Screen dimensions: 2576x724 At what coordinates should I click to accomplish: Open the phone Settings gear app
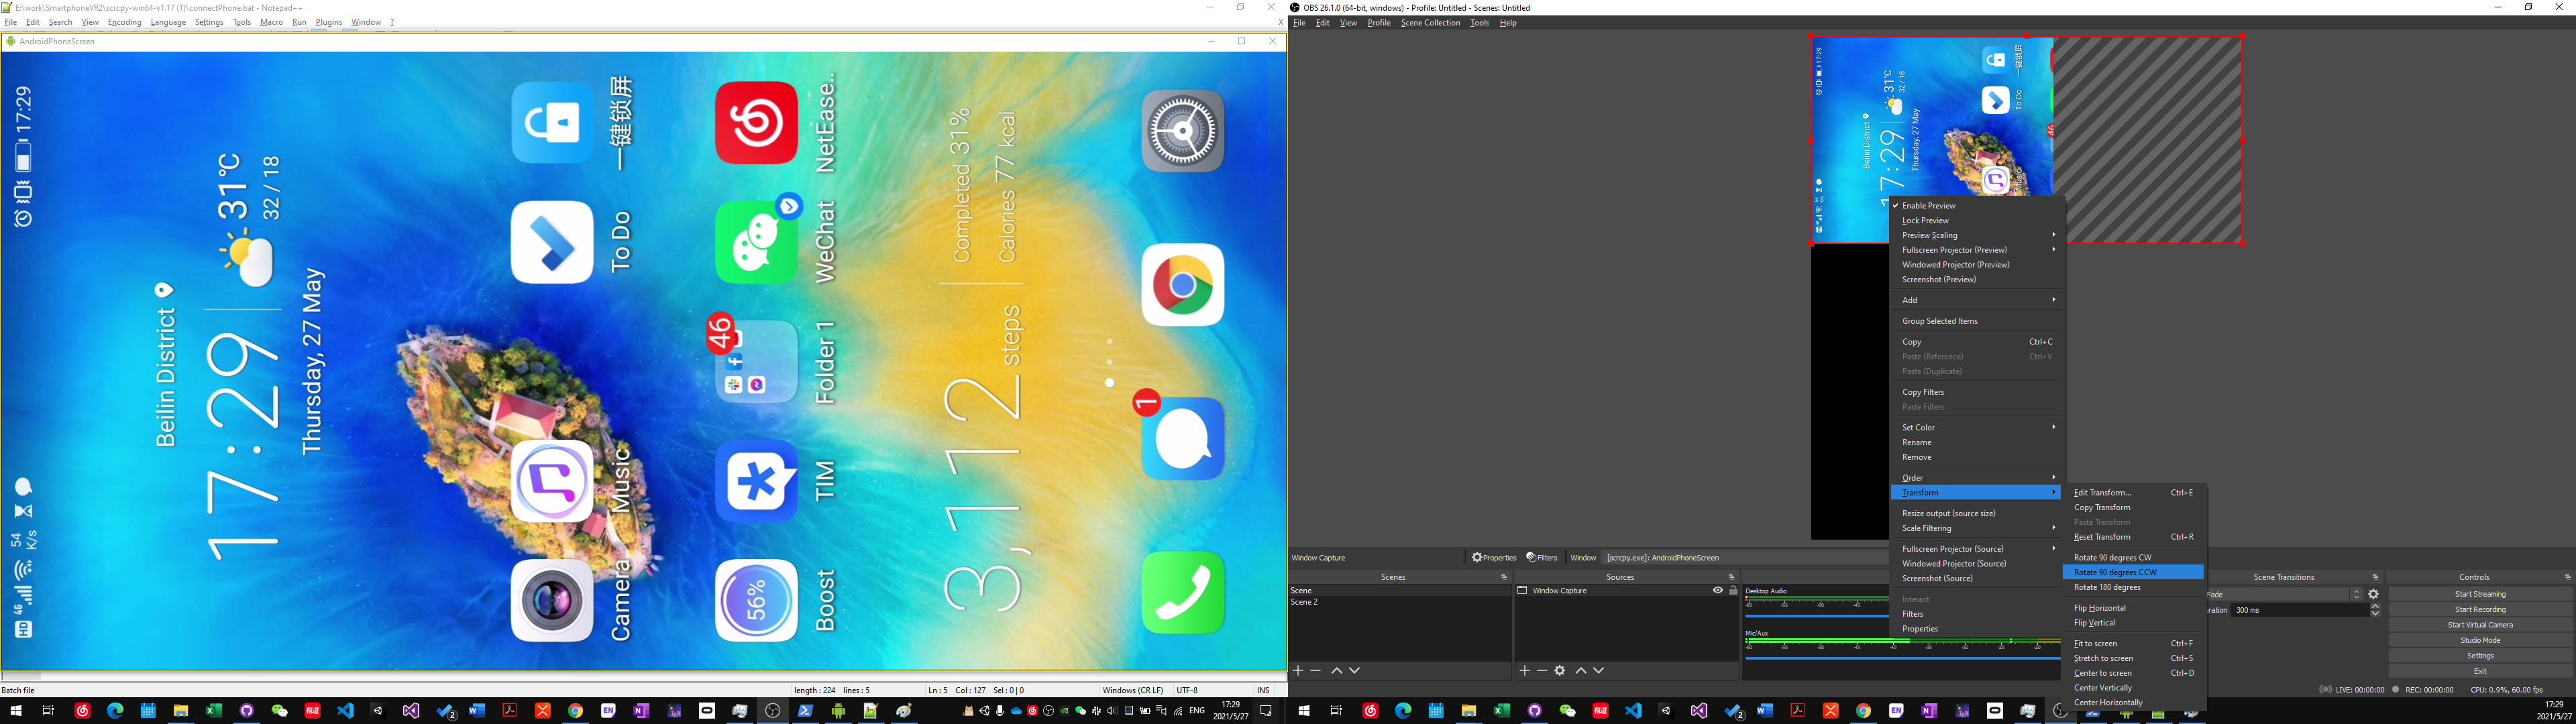click(x=1183, y=131)
